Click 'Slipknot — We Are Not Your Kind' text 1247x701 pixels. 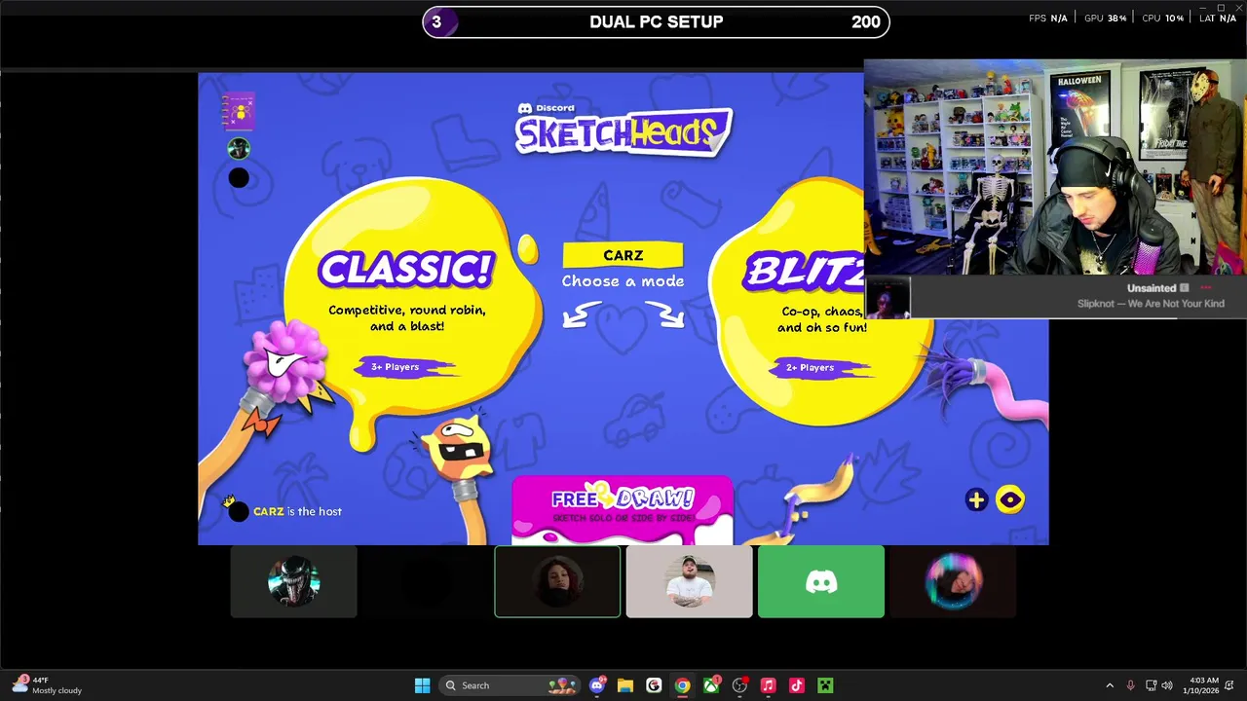coord(1151,304)
